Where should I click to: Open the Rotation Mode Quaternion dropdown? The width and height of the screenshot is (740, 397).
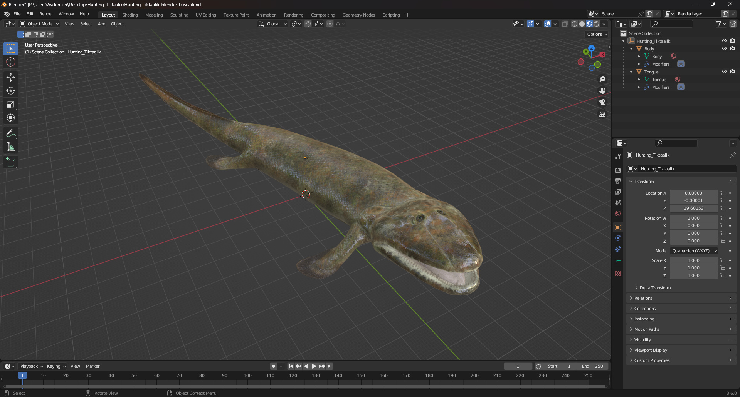pyautogui.click(x=694, y=251)
